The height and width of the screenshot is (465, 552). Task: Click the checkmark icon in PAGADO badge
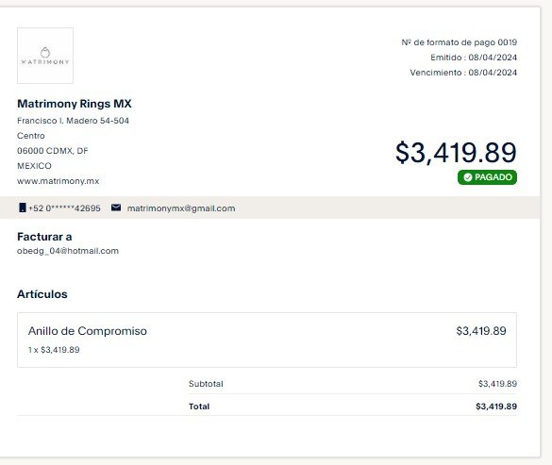(x=467, y=177)
